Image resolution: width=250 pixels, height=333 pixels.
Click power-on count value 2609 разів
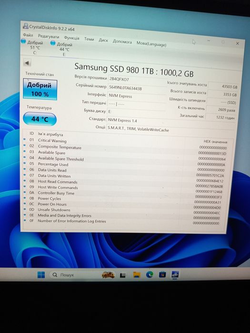tap(221, 110)
